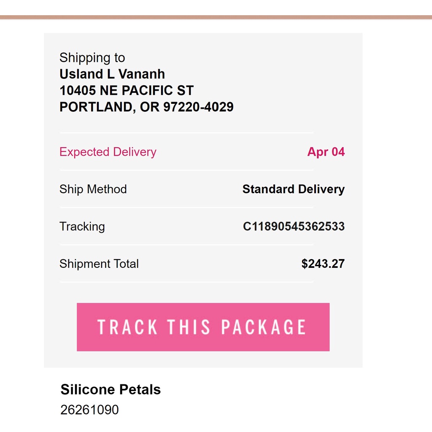Viewport: 432px width, 432px height.
Task: Select the Apr 04 delivery date
Action: tap(326, 152)
